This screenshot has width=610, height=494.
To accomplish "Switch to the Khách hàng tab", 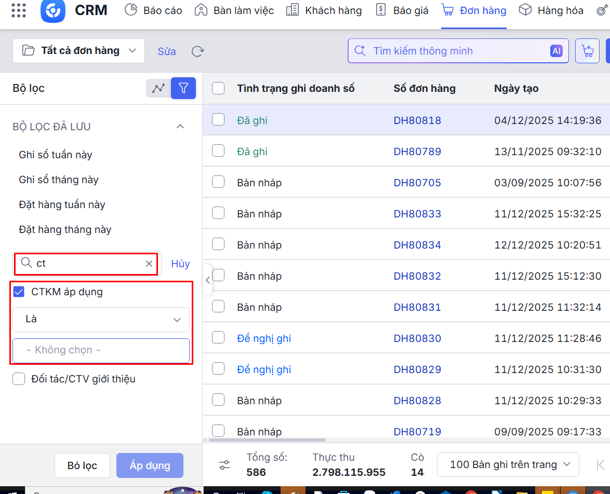I will [x=324, y=10].
